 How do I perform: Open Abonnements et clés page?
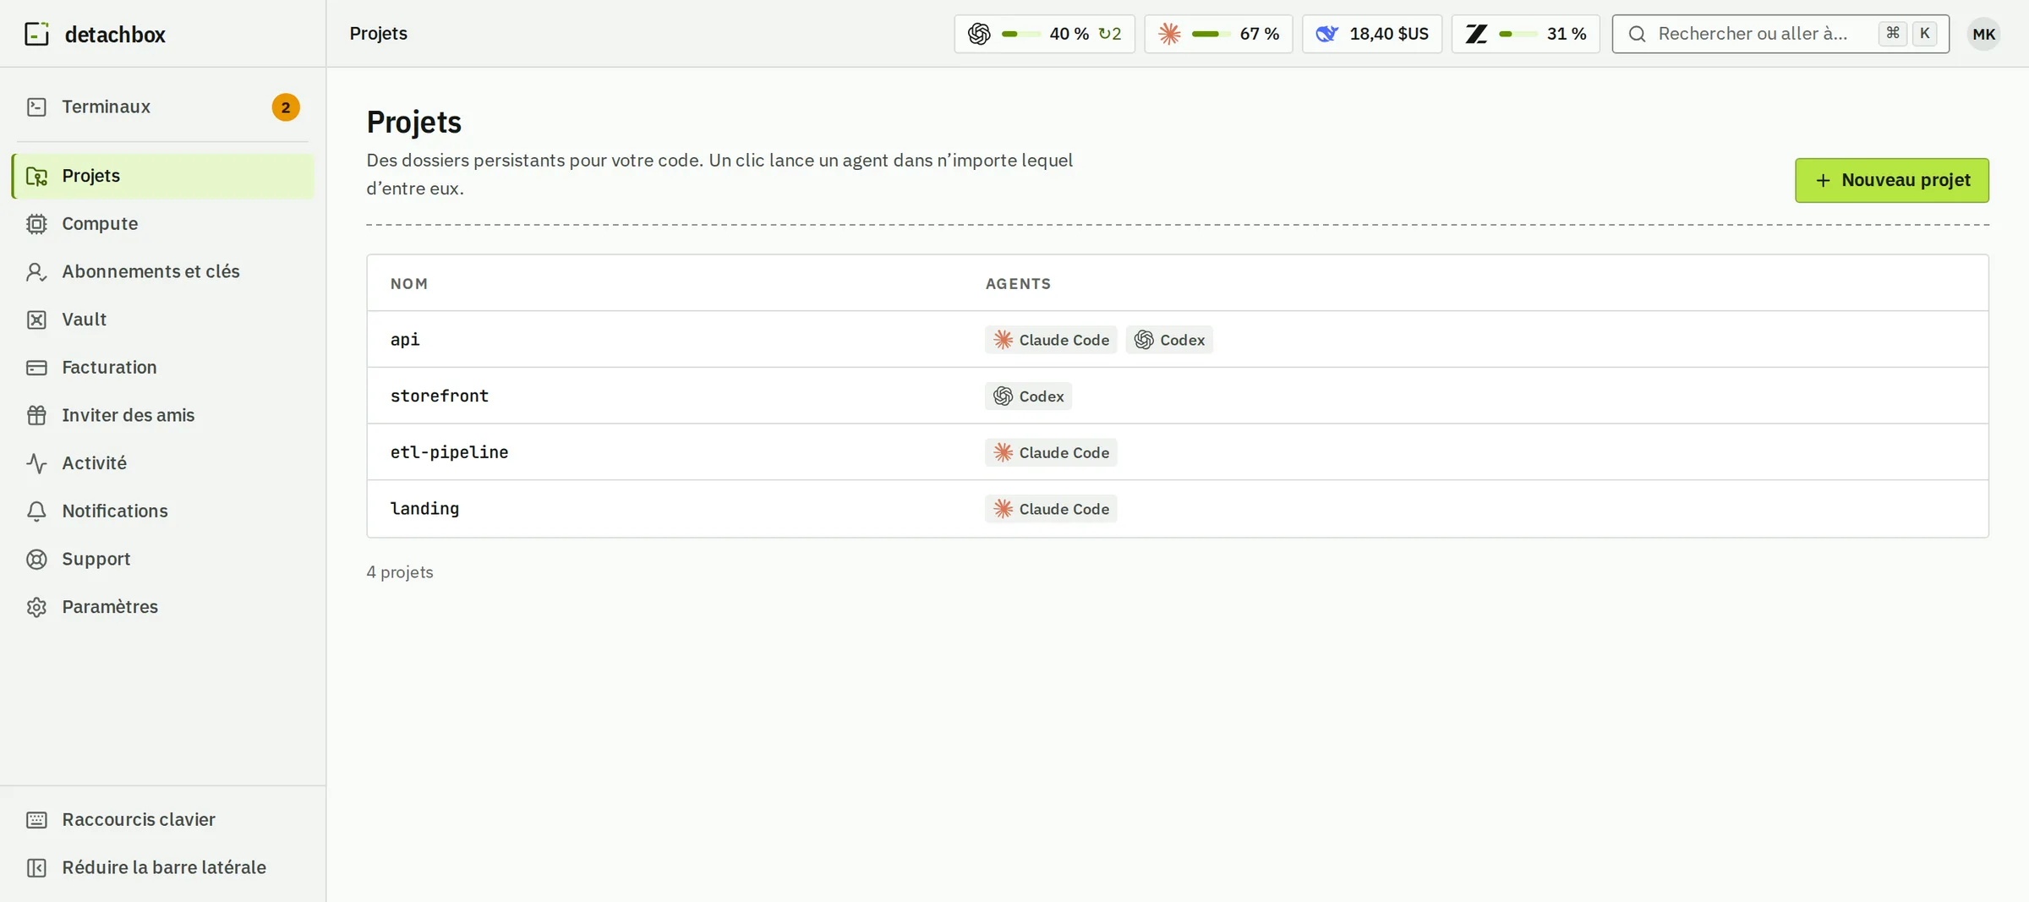coord(162,271)
